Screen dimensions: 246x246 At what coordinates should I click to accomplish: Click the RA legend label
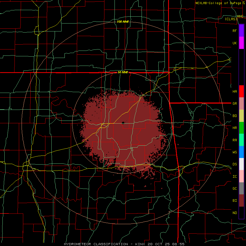point(235,140)
